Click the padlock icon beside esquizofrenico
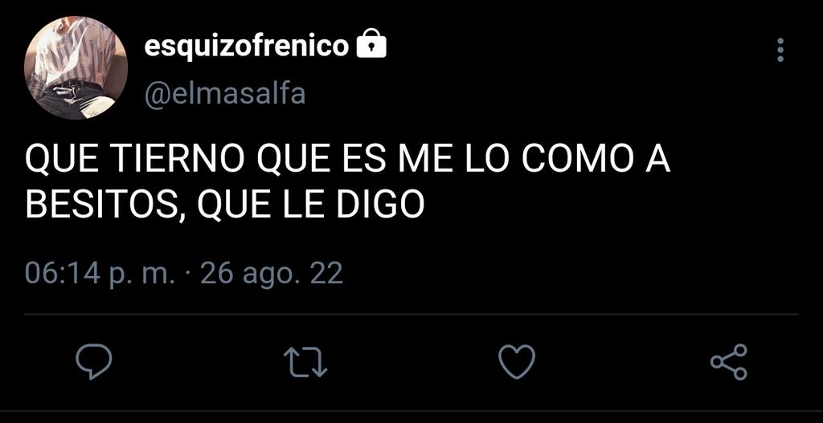This screenshot has height=423, width=823. (x=371, y=45)
